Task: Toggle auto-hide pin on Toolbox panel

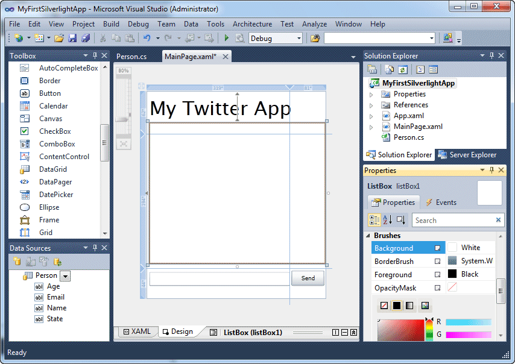Action: click(95, 55)
